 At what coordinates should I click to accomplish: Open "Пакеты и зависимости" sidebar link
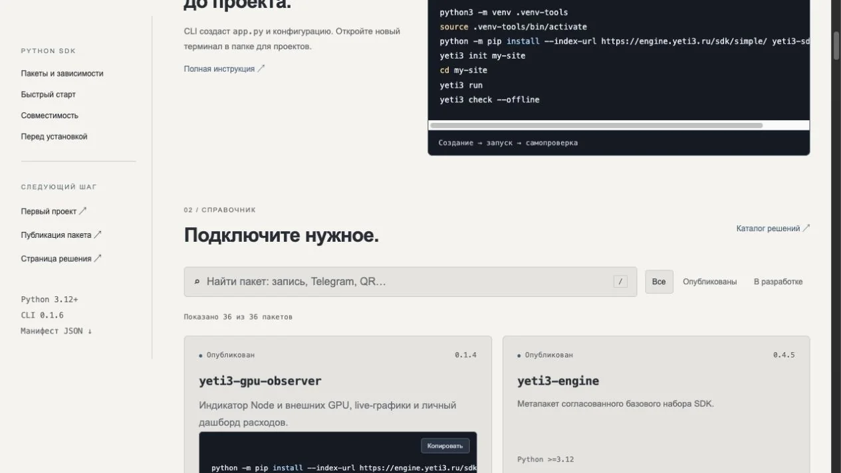coord(62,74)
